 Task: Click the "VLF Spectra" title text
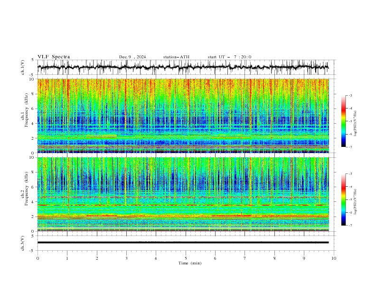pyautogui.click(x=54, y=57)
